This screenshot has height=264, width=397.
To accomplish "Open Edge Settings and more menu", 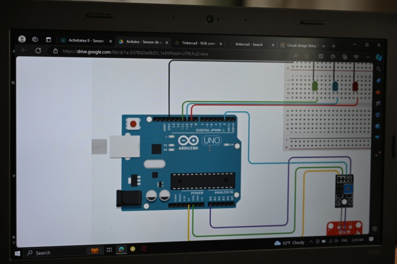I will pyautogui.click(x=367, y=57).
